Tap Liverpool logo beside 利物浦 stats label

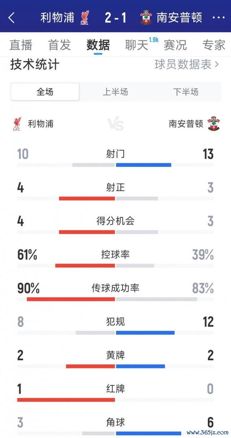point(17,124)
